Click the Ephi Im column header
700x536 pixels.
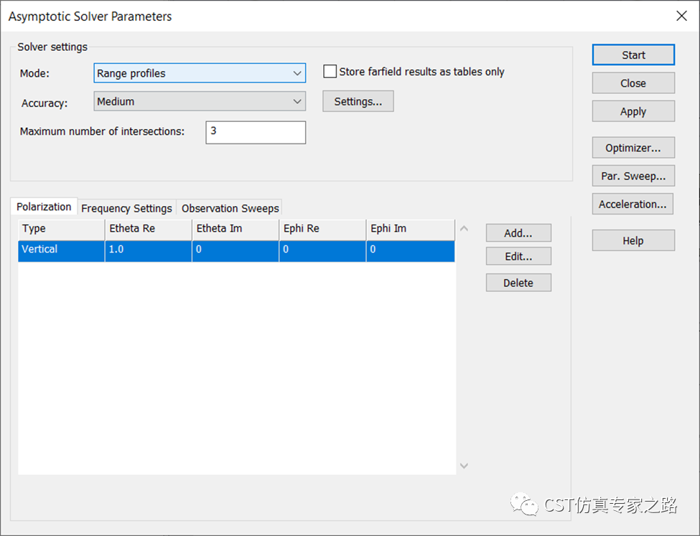[410, 230]
